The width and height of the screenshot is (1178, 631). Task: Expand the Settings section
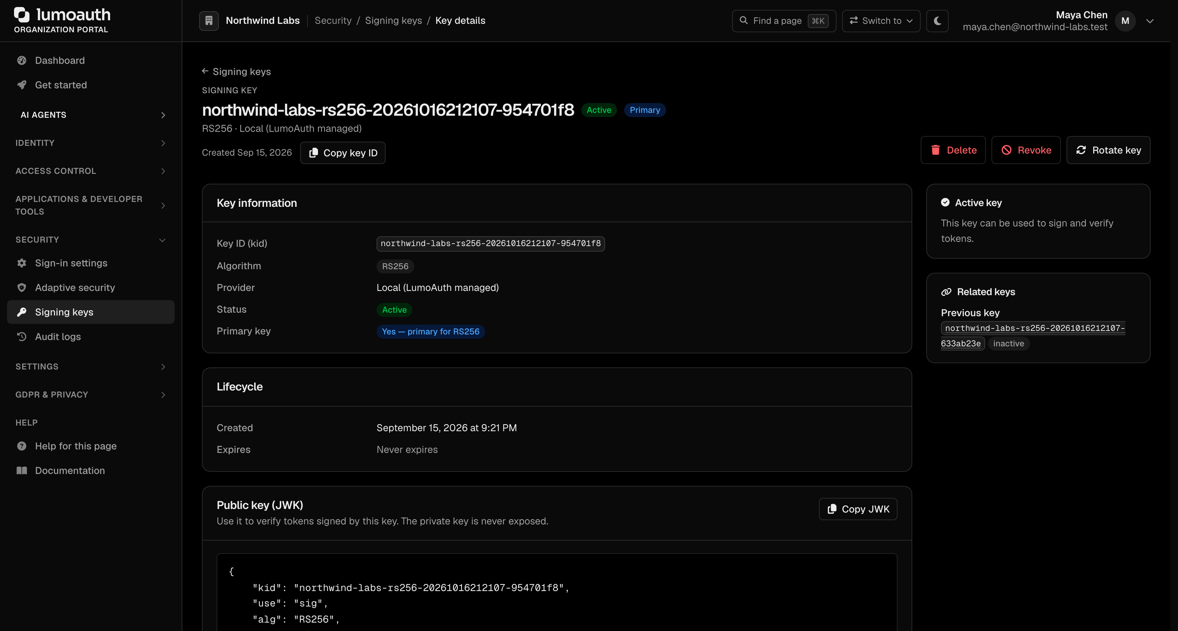point(90,367)
